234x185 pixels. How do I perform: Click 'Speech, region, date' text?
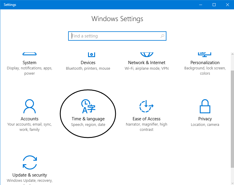pyautogui.click(x=88, y=125)
